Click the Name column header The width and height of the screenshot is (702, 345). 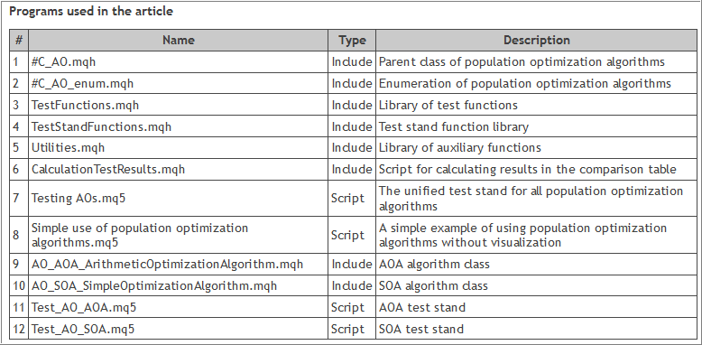[178, 41]
